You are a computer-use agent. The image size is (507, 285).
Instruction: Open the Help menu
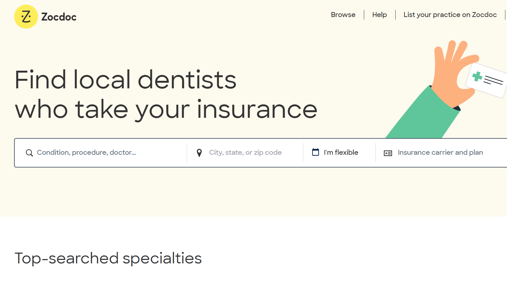379,15
